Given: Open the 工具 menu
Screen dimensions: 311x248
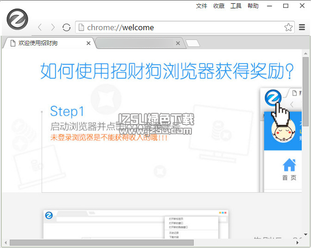Looking at the screenshot, I should coord(236,6).
